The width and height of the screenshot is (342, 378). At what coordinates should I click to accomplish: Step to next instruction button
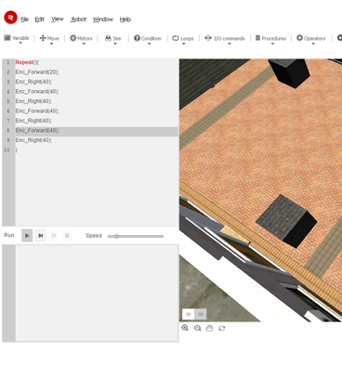click(41, 236)
